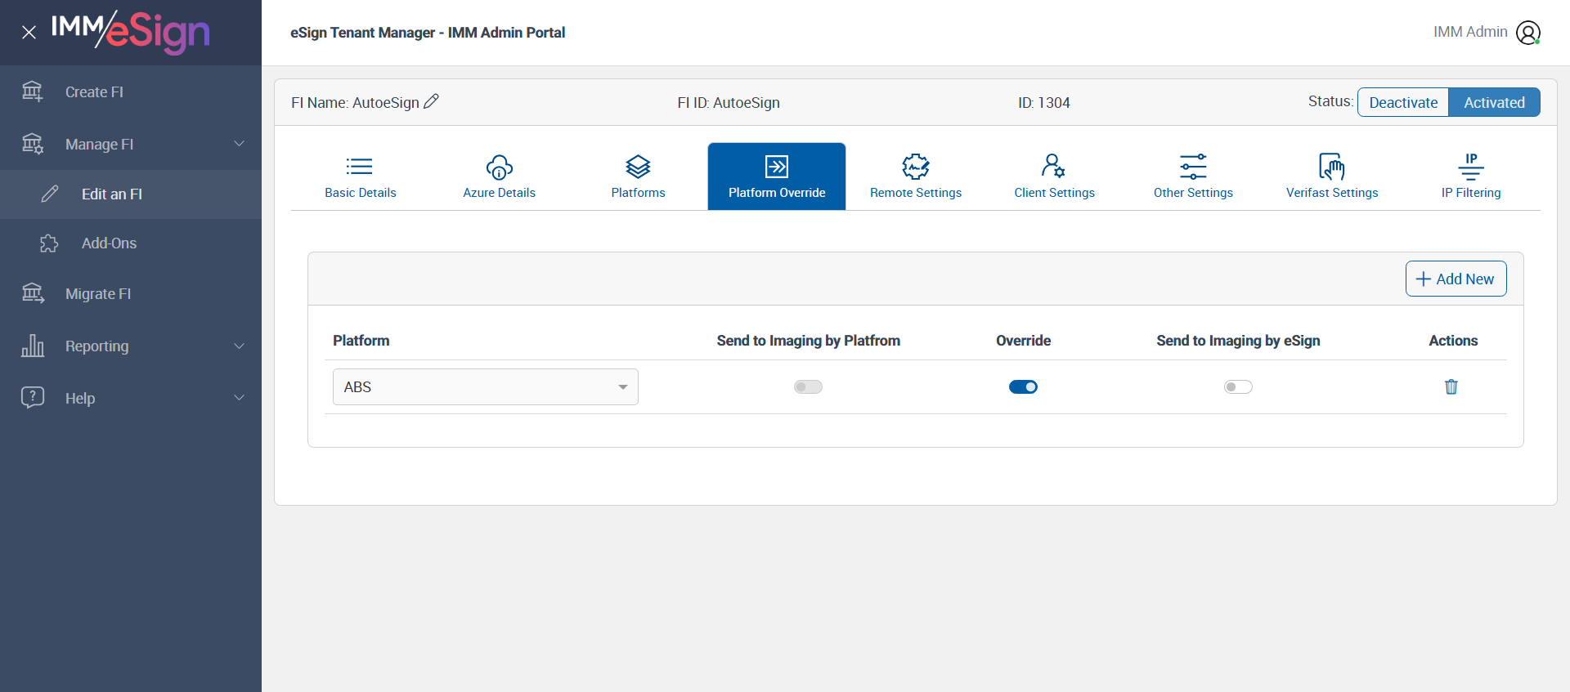Go to the Remote Settings tab
1570x692 pixels.
pyautogui.click(x=916, y=176)
